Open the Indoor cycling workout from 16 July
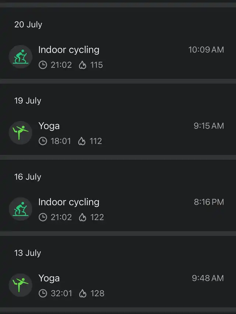The width and height of the screenshot is (236, 314). pyautogui.click(x=118, y=209)
